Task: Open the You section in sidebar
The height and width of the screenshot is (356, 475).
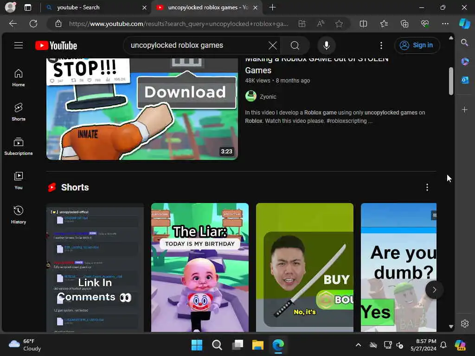Action: tap(19, 180)
